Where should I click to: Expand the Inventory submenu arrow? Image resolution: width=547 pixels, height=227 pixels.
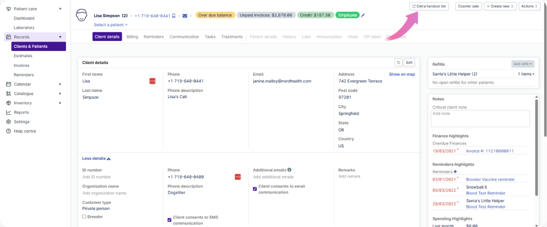[x=60, y=103]
